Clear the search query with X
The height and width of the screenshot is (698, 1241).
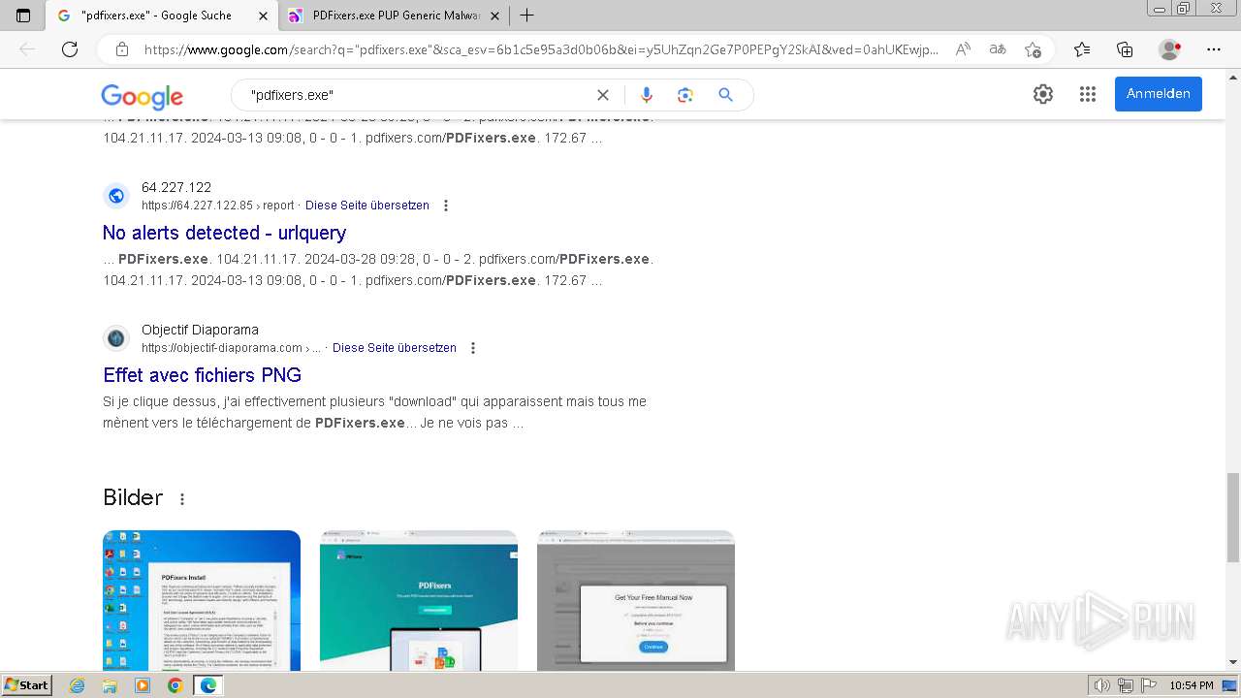coord(603,95)
